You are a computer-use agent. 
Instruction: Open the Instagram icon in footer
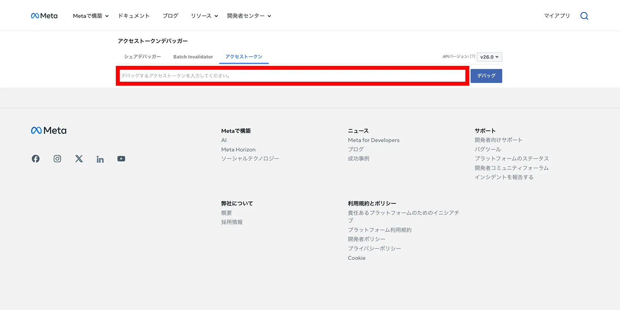point(57,159)
